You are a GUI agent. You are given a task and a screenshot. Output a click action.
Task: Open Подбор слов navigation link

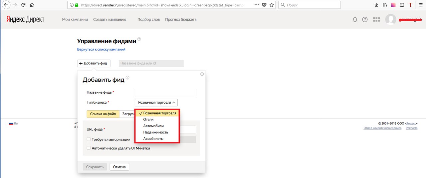pos(149,20)
